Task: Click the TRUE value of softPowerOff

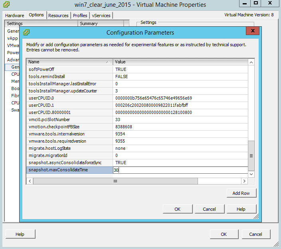Action: [x=121, y=69]
